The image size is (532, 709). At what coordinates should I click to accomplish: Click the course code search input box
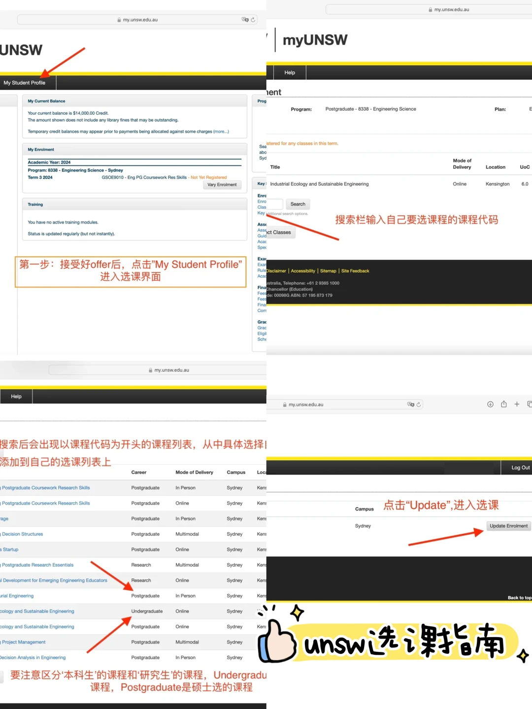pos(275,204)
